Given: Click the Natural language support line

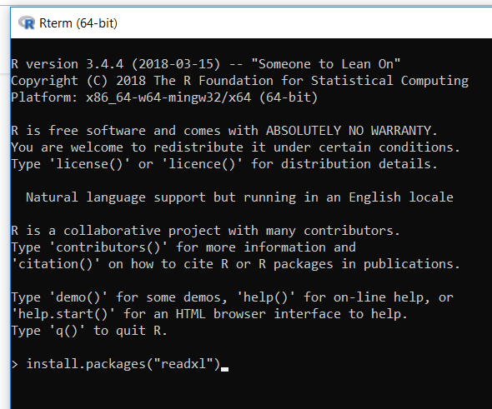Looking at the screenshot, I should (239, 197).
